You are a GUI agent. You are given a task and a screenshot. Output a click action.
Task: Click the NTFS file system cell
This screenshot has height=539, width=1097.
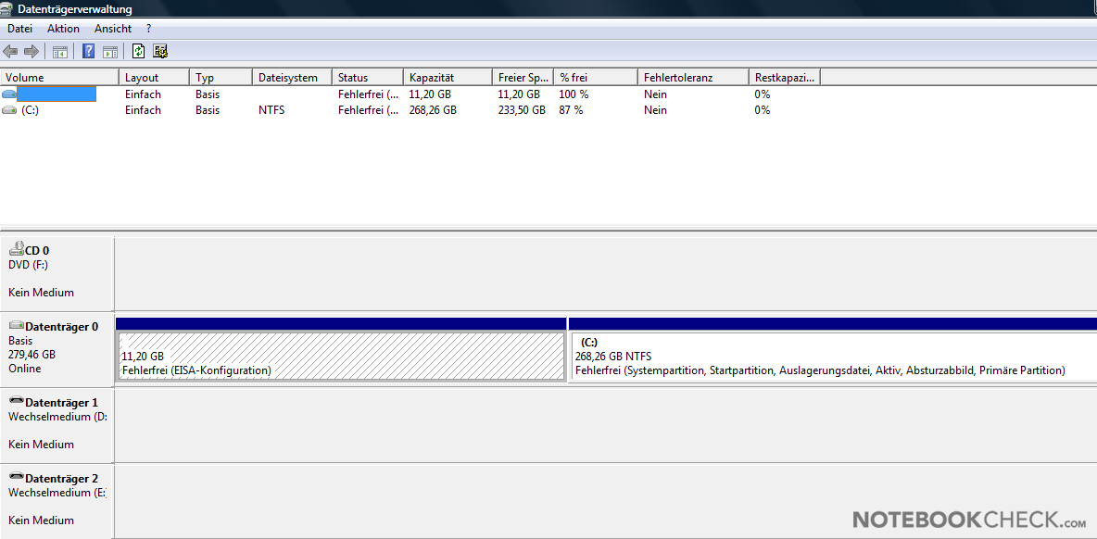click(271, 110)
